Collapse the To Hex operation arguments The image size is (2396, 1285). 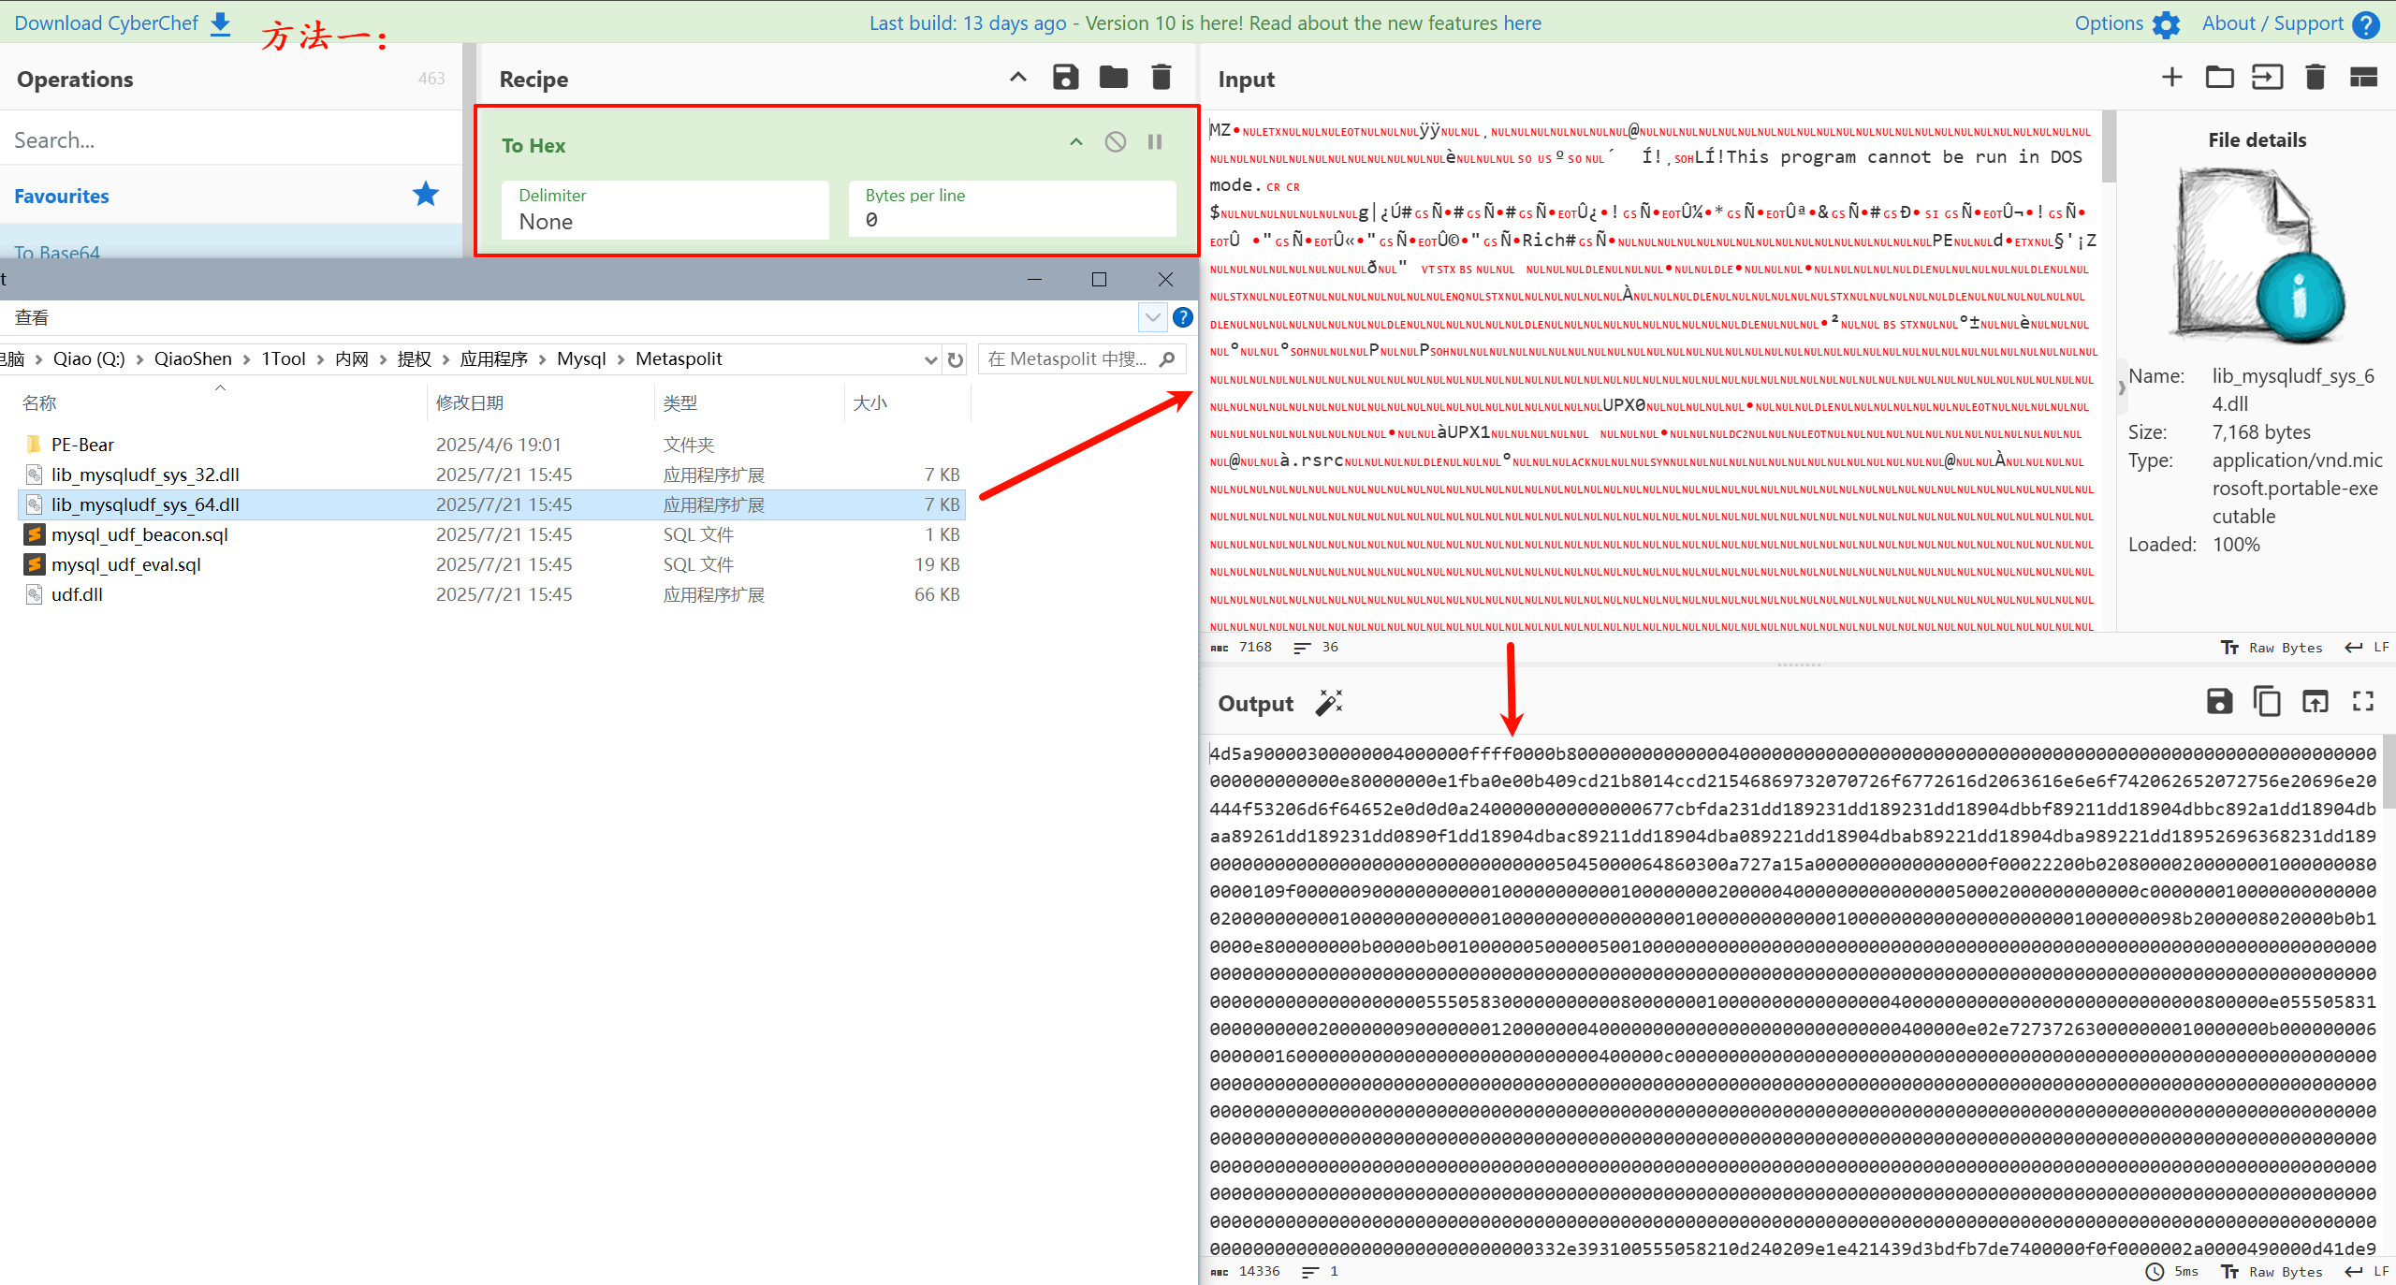1076,142
